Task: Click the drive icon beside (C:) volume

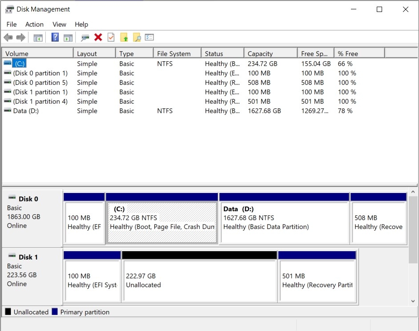Action: 8,63
